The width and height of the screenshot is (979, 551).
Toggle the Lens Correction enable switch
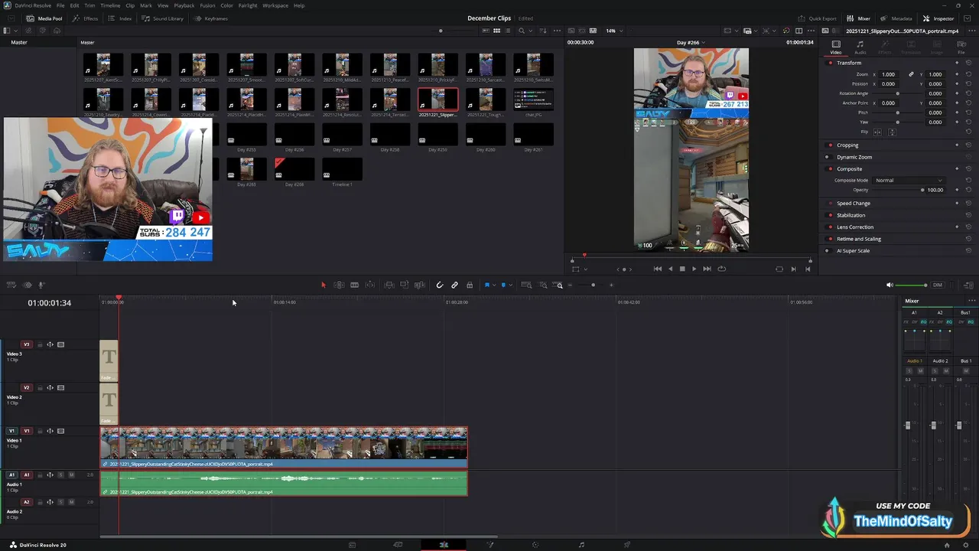click(x=830, y=227)
